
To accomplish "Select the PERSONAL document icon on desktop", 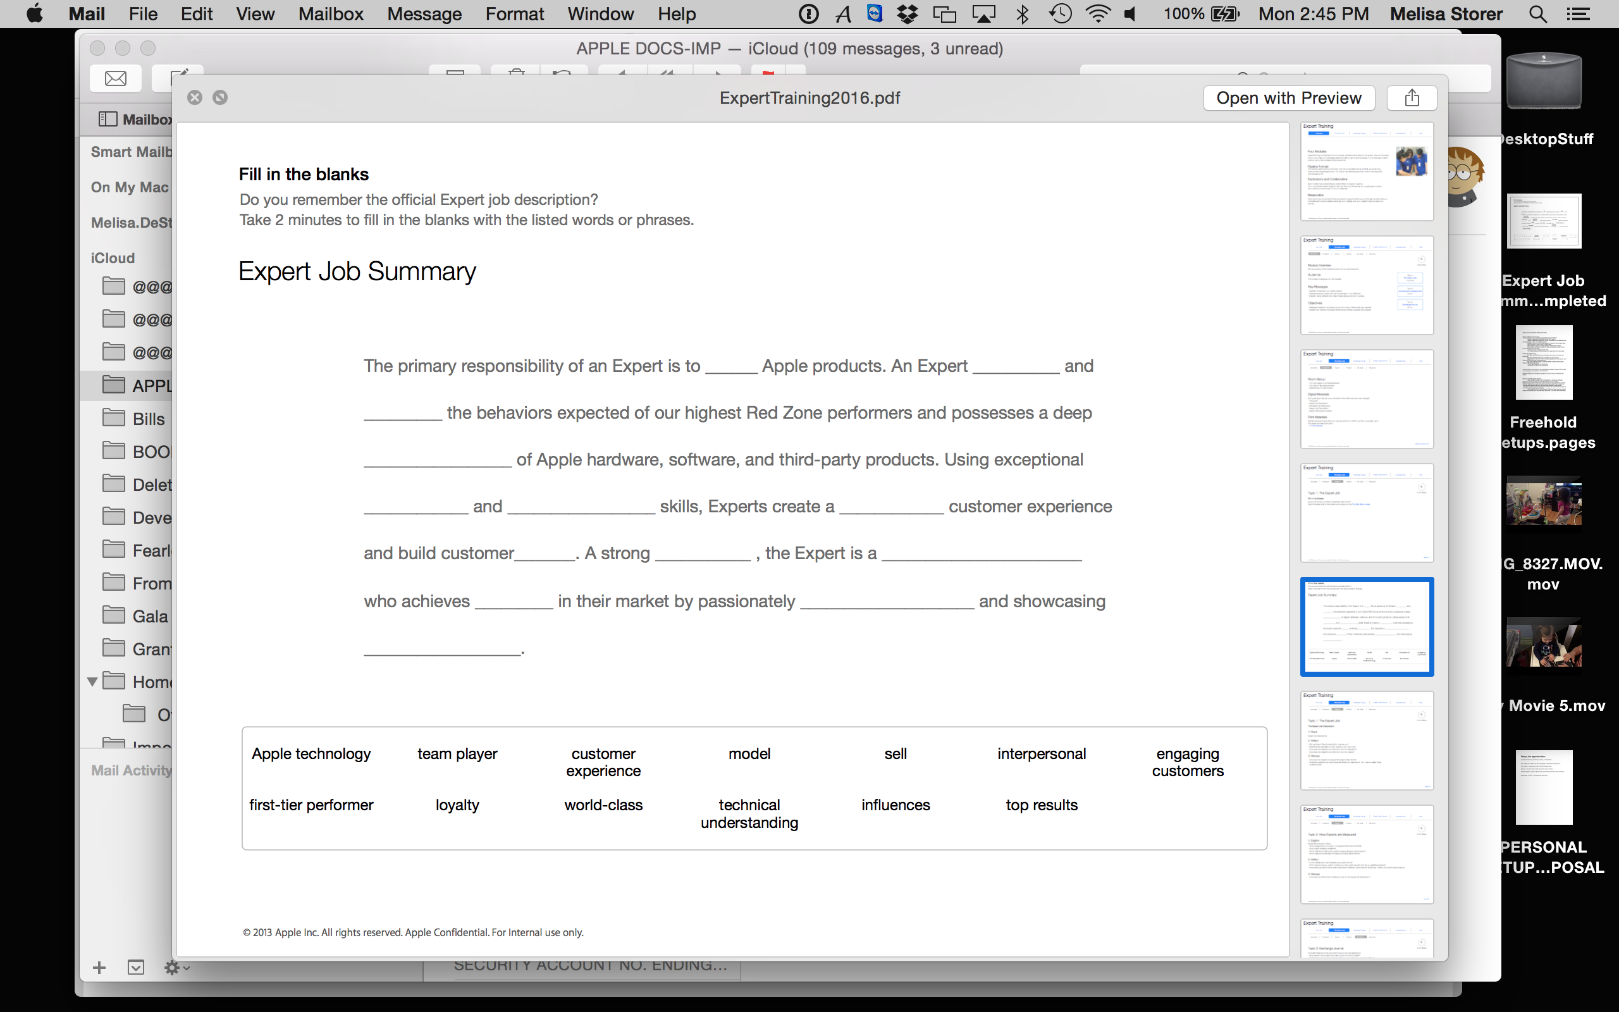I will (x=1543, y=787).
